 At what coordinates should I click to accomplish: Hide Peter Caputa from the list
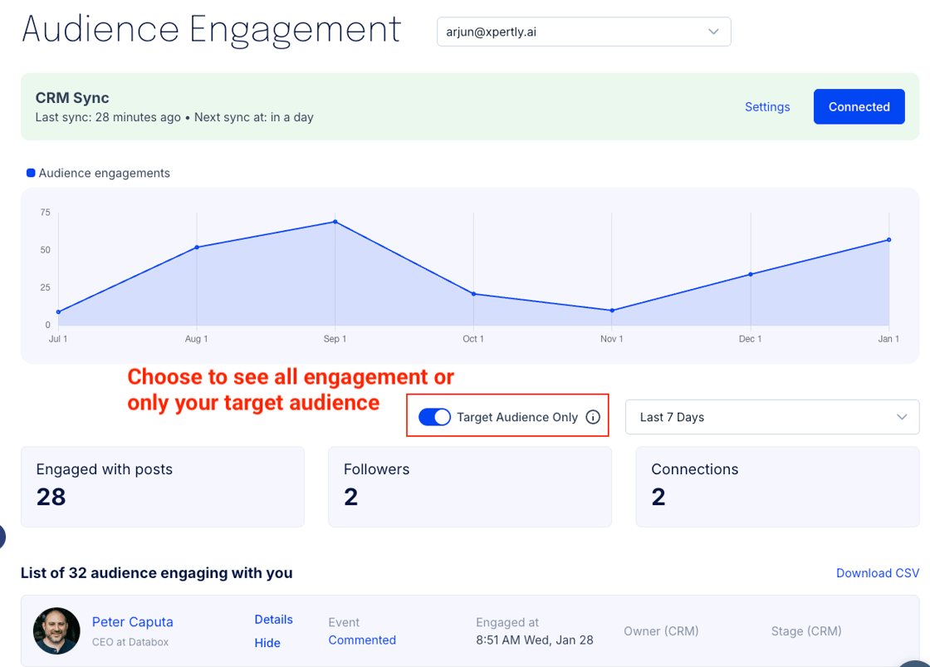tap(267, 643)
